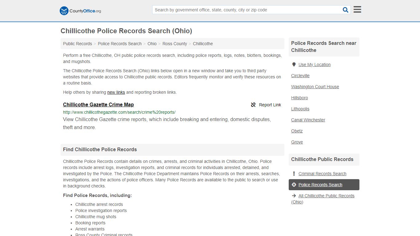This screenshot has width=420, height=236.
Task: Click the crosshair icon beside Police Records Search
Action: point(294,185)
